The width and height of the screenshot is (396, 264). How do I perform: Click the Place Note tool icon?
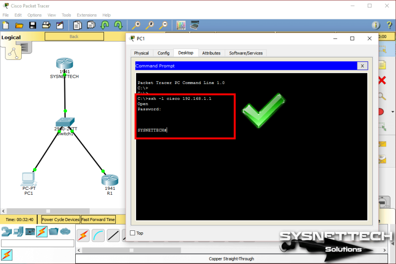(x=382, y=65)
